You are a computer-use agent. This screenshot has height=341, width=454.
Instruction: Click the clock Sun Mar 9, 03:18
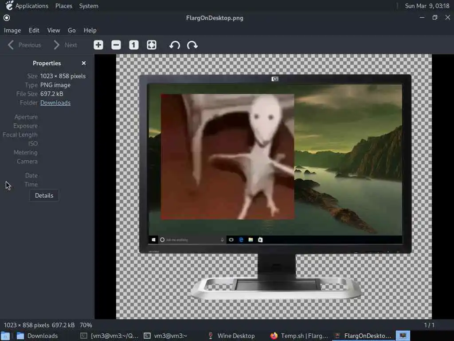(427, 6)
